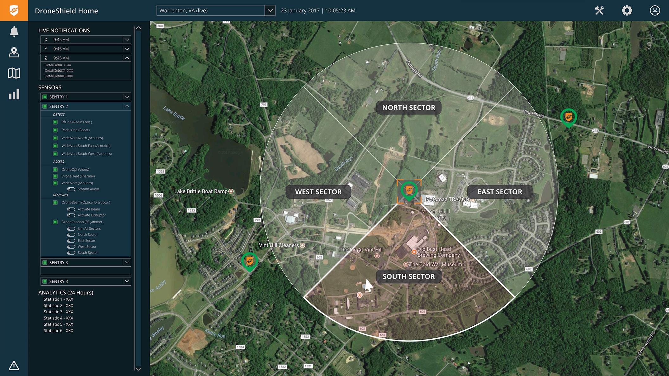The width and height of the screenshot is (669, 376).
Task: Click the EAST SECTOR label on map
Action: [500, 192]
